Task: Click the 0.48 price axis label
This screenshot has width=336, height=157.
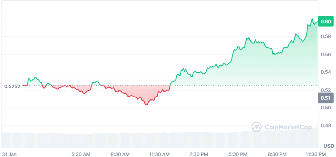Action: pos(325,125)
